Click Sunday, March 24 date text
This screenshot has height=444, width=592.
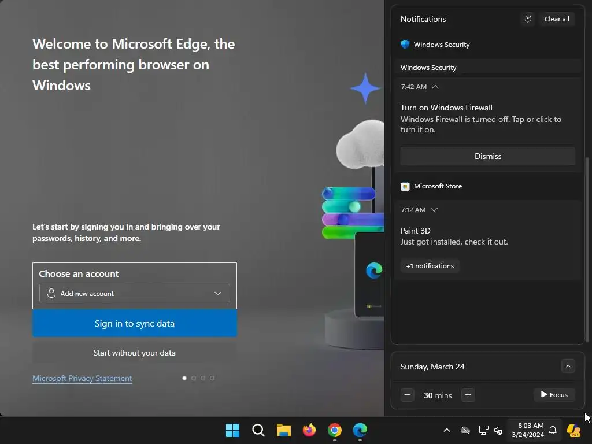tap(432, 367)
